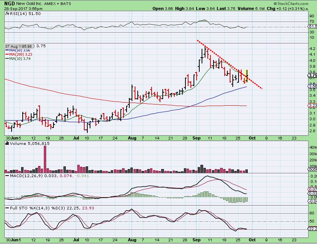
Task: Click the 4.2 price level on the axis
Action: click(x=312, y=48)
